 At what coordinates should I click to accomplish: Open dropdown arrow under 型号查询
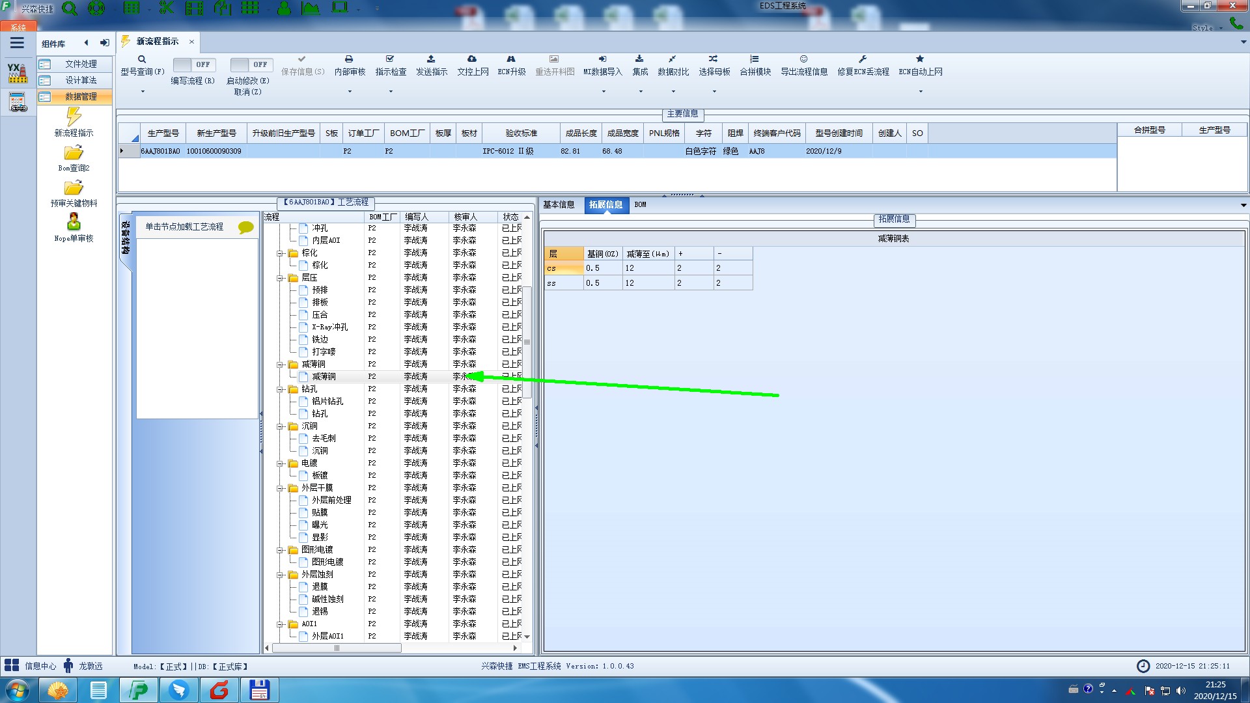point(143,92)
